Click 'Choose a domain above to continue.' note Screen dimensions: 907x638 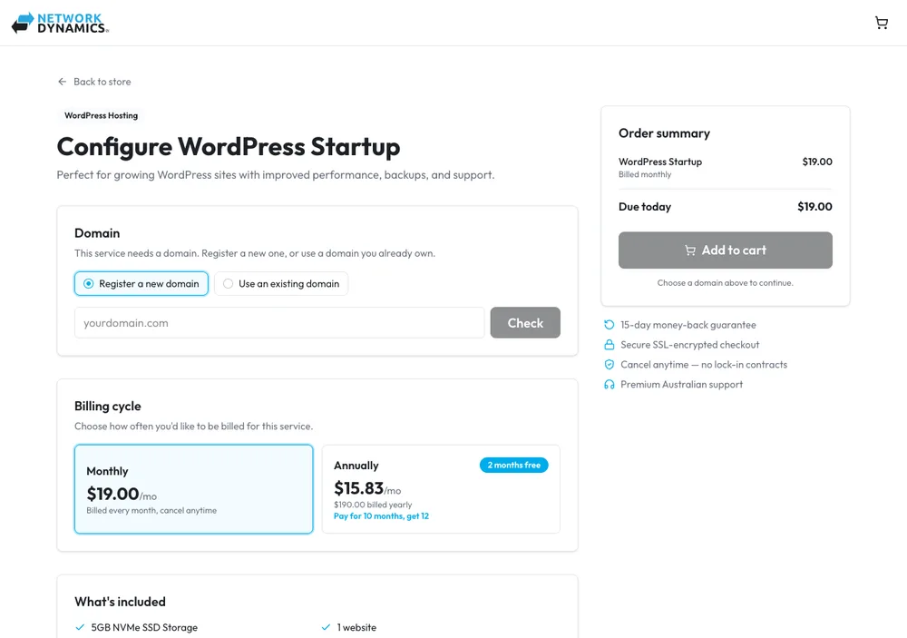[x=726, y=282]
